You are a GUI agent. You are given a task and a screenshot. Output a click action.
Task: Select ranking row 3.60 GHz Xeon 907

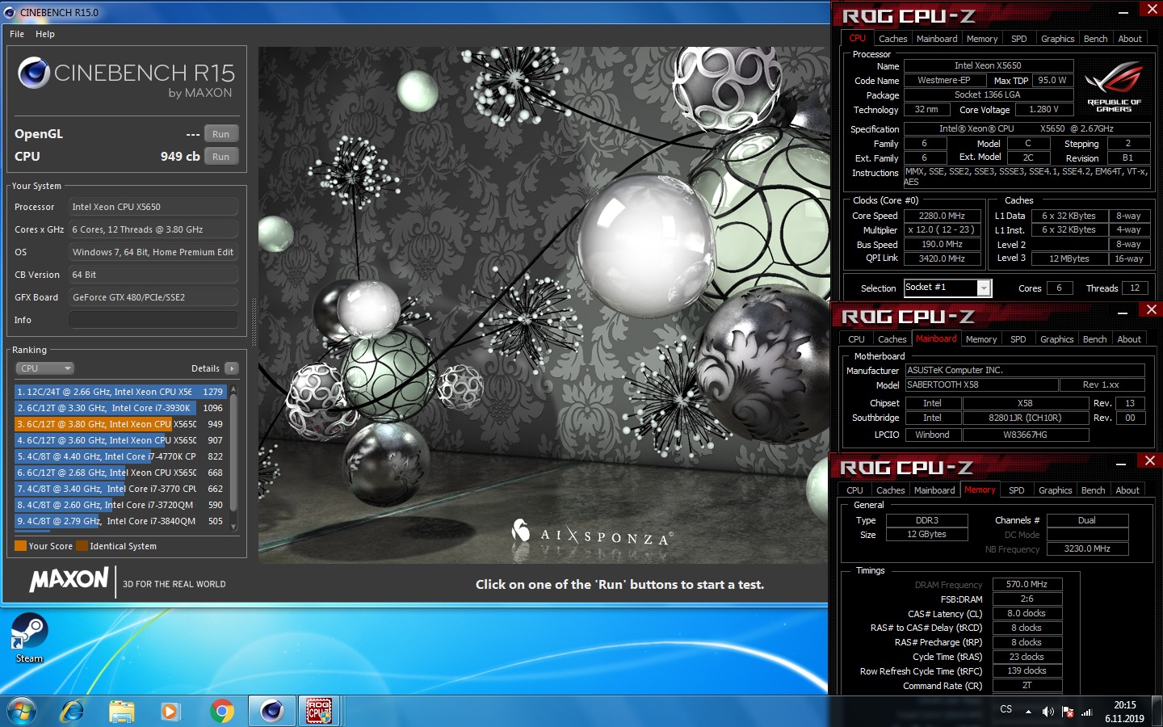tap(120, 440)
